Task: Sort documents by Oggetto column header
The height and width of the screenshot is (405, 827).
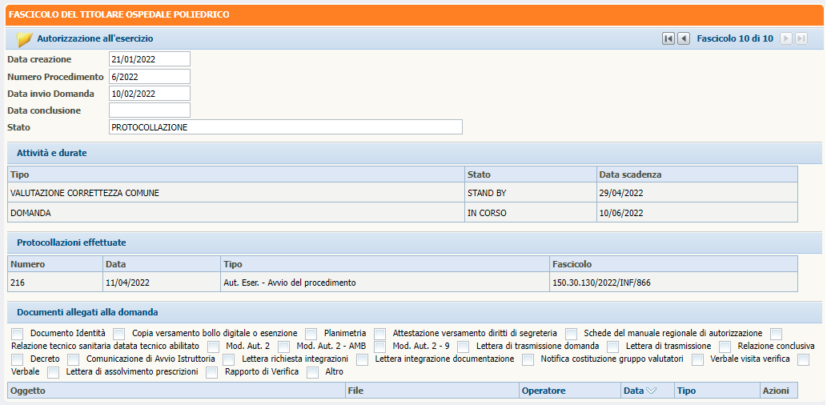Action: point(177,391)
